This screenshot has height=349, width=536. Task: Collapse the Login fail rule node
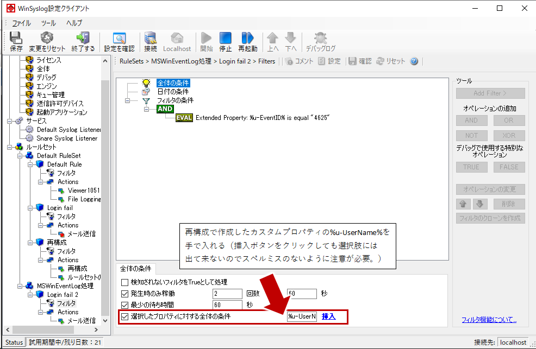pos(30,208)
